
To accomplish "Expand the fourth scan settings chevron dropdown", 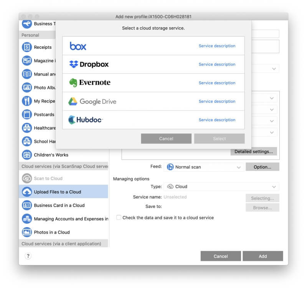I will (272, 132).
